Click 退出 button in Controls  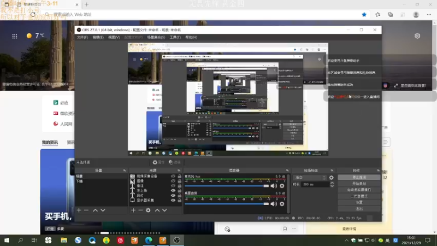[359, 209]
